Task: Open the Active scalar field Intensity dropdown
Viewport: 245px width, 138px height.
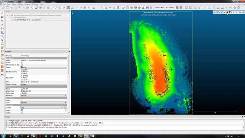Action: pyautogui.click(x=44, y=103)
